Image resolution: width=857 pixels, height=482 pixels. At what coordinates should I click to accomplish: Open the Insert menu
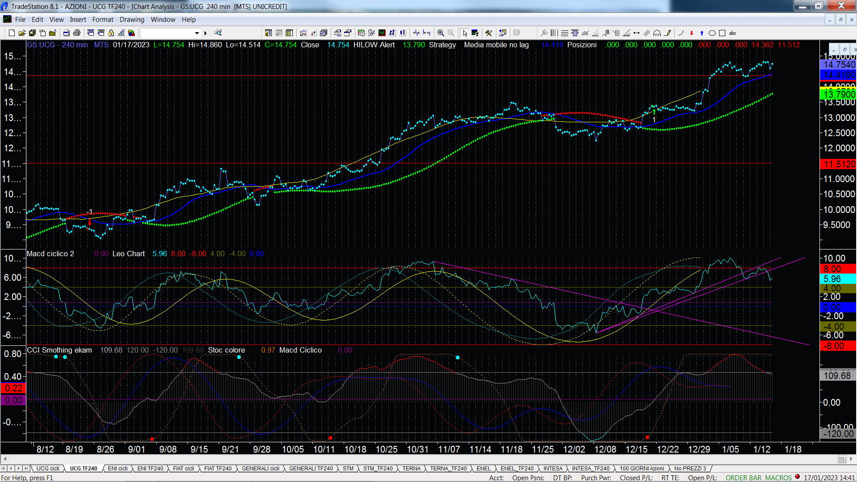pos(78,20)
